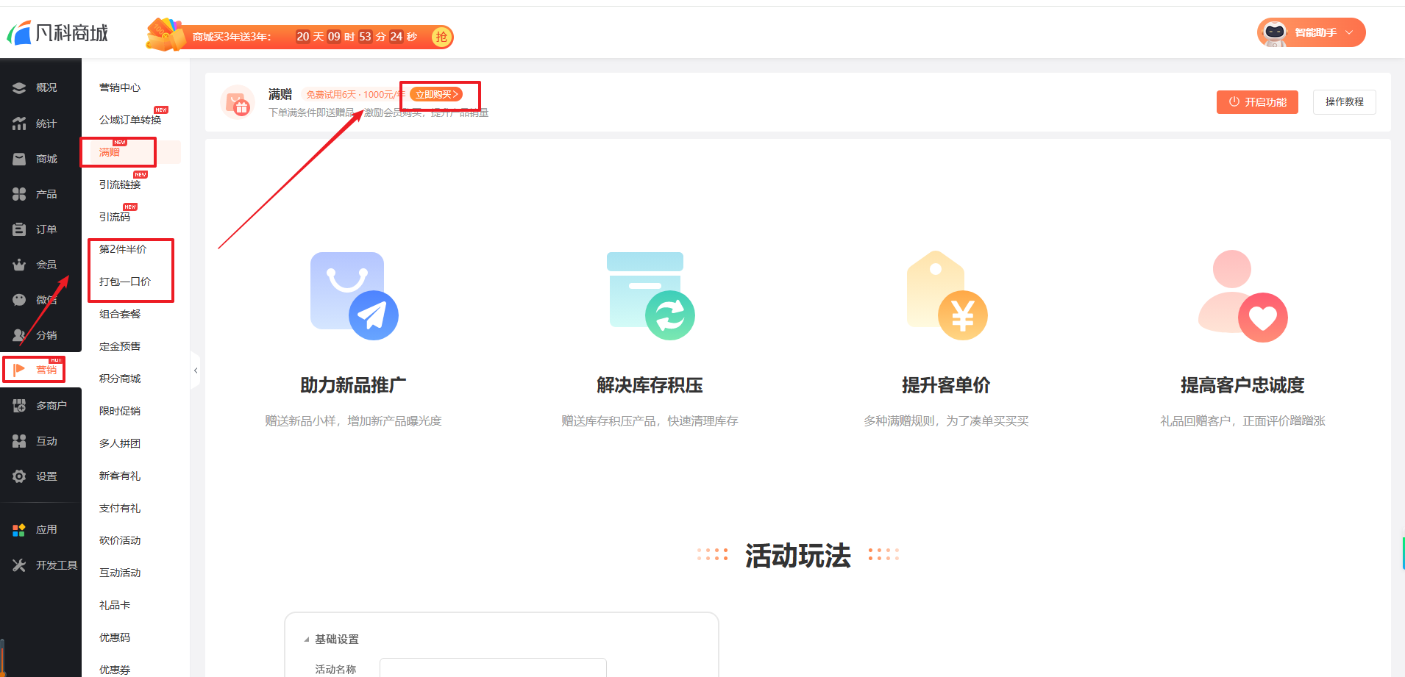
Task: Click the 会员 crown icon
Action: coord(19,265)
